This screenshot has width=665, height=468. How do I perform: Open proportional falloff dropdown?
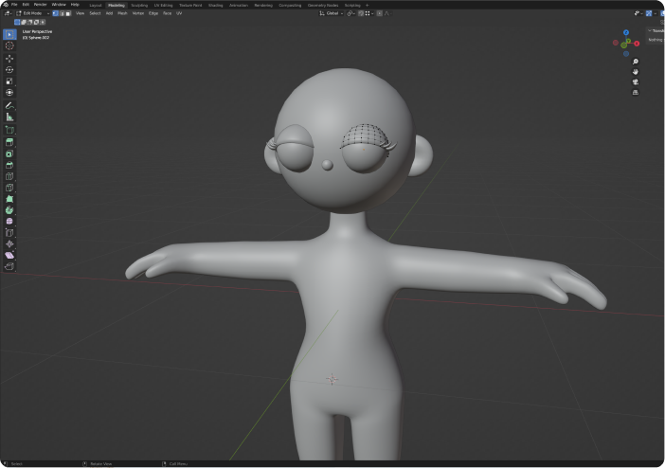(x=388, y=13)
